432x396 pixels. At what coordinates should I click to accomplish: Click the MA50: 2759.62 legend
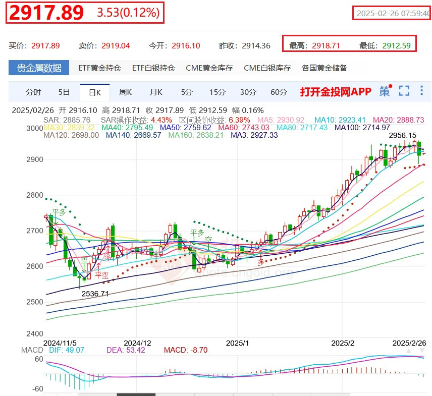(x=185, y=128)
